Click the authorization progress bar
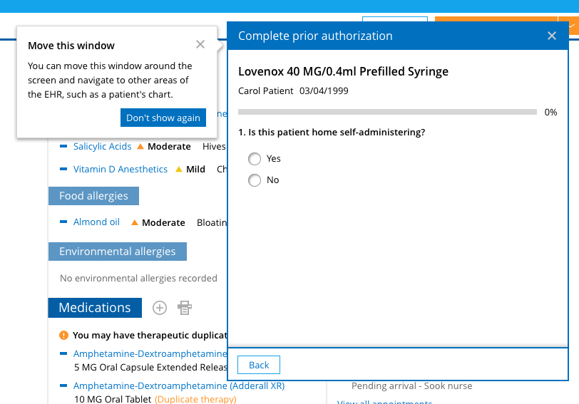 [x=387, y=112]
